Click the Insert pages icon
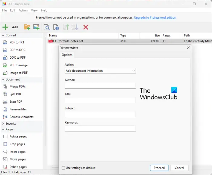212x175 pixels. (x=5, y=152)
